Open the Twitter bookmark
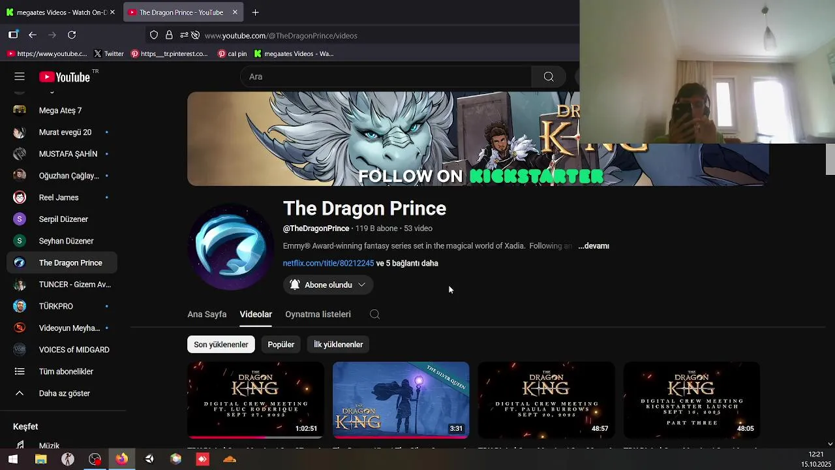 pyautogui.click(x=108, y=54)
